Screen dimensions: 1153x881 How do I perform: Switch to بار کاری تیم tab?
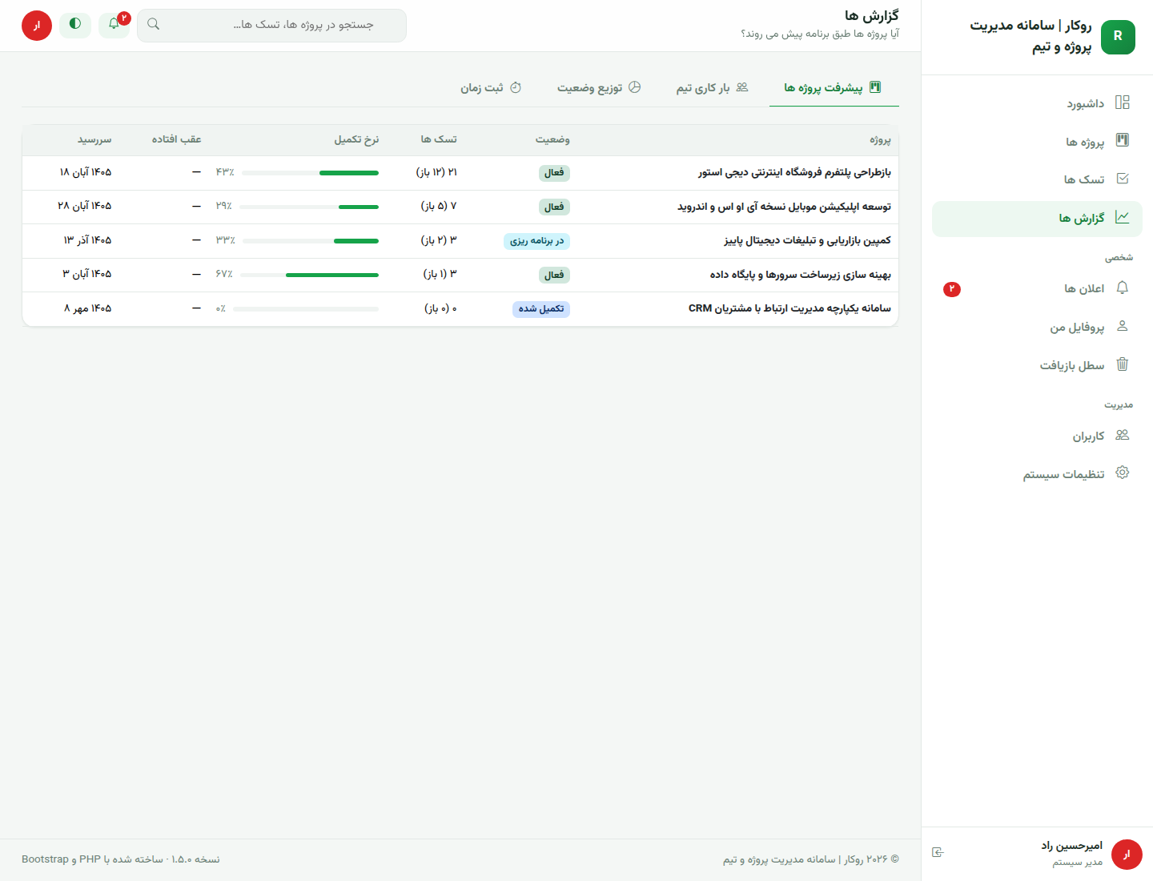[x=712, y=87]
